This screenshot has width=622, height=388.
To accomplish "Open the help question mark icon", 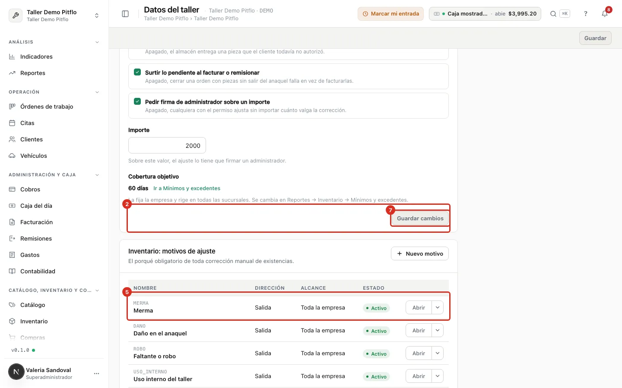I will (x=586, y=14).
